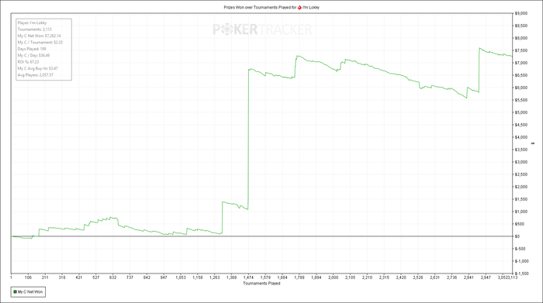Click the 1,263 x-axis tick label
The width and height of the screenshot is (543, 303).
coord(214,277)
